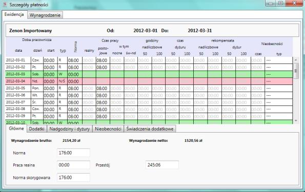Select the green Saturday row 2012-03-03
Image resolution: width=305 pixels, height=192 pixels.
coord(149,74)
